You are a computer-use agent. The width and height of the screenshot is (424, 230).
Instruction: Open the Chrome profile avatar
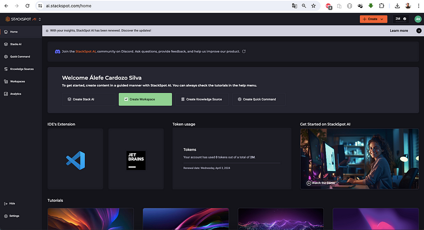pyautogui.click(x=408, y=6)
